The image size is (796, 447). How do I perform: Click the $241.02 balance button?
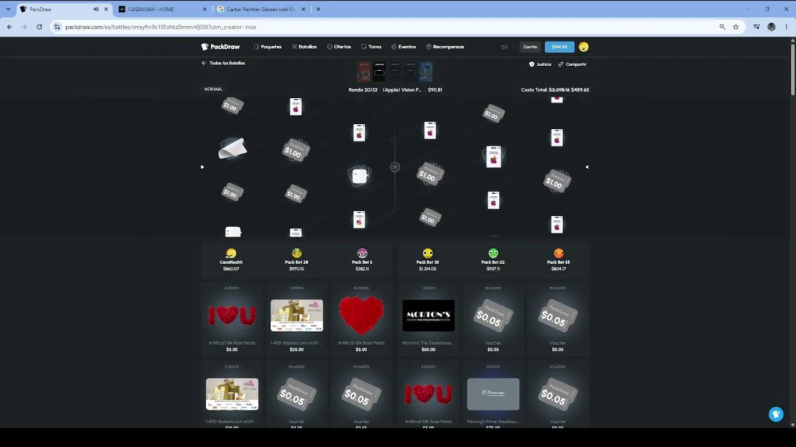click(560, 47)
